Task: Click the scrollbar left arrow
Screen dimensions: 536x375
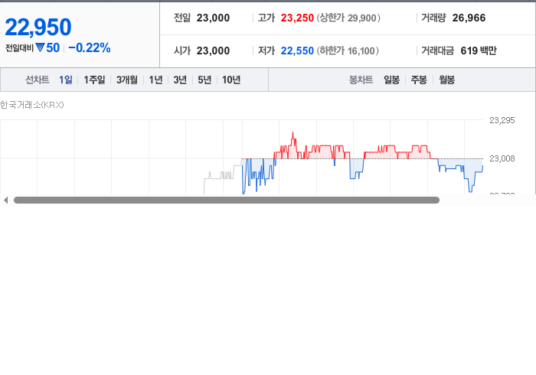Action: coord(5,201)
